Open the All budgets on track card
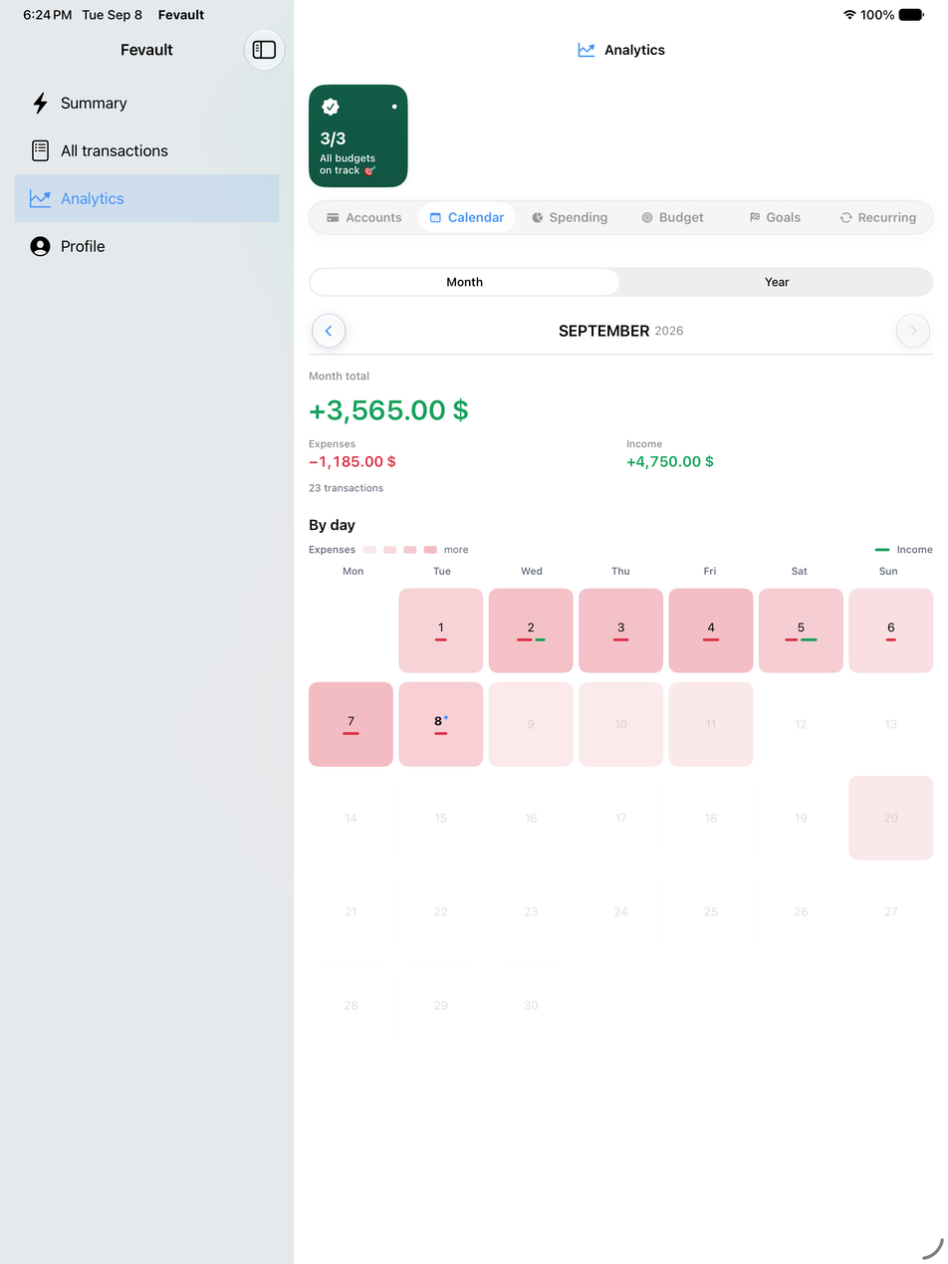 358,135
